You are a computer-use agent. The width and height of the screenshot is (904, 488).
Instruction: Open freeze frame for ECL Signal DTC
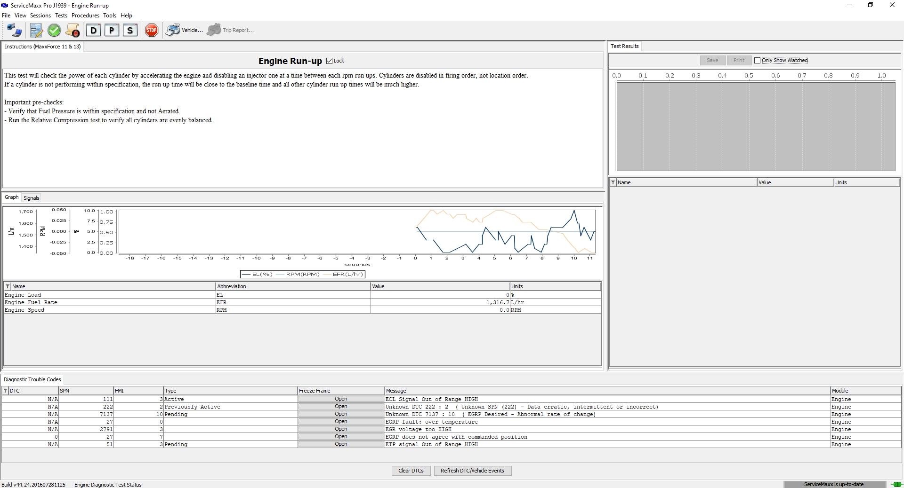pos(341,399)
